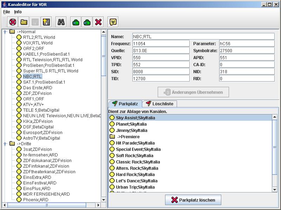Open the File menu
Viewport: 281px width, 210px height.
tap(6, 12)
